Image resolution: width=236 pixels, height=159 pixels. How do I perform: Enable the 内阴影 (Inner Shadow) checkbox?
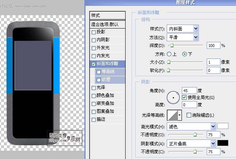[94, 40]
